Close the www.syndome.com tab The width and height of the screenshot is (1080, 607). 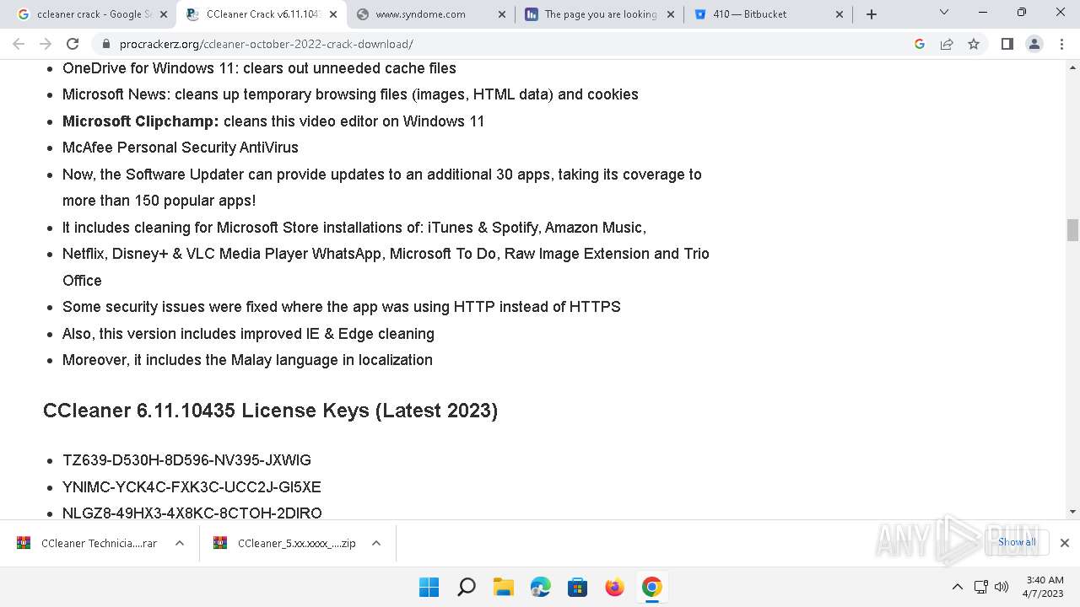pyautogui.click(x=502, y=14)
